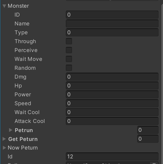This screenshot has height=164, width=163.
Task: Collapse the Monster foldout arrow
Action: (4, 6)
